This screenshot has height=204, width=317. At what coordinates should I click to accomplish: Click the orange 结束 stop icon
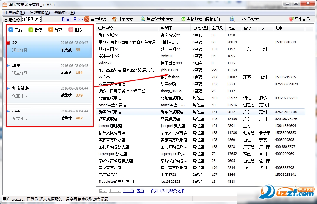[50, 30]
